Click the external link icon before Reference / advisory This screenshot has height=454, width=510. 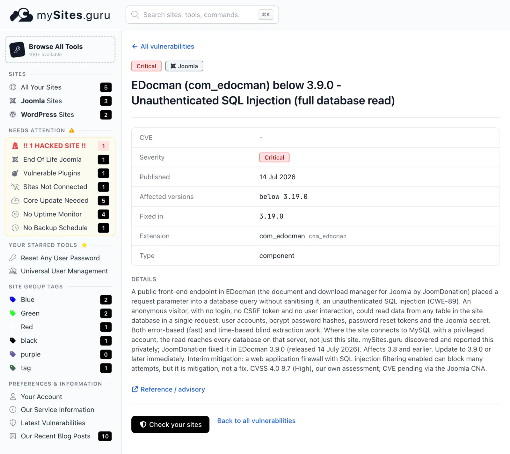[135, 389]
